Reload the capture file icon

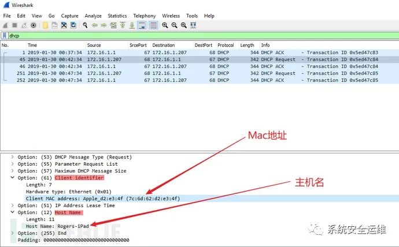click(x=73, y=25)
